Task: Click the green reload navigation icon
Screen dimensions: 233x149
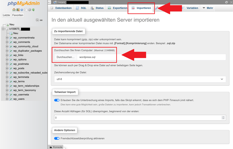Action: (x=33, y=10)
